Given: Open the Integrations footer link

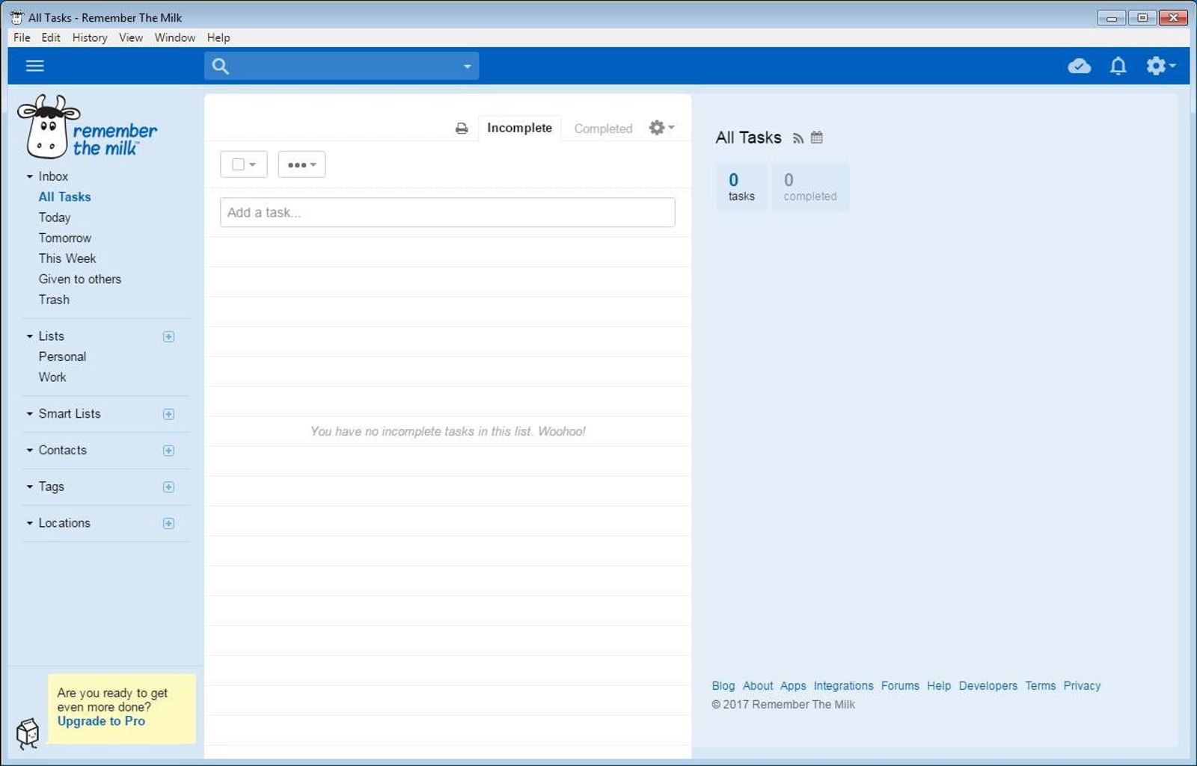Looking at the screenshot, I should tap(843, 686).
